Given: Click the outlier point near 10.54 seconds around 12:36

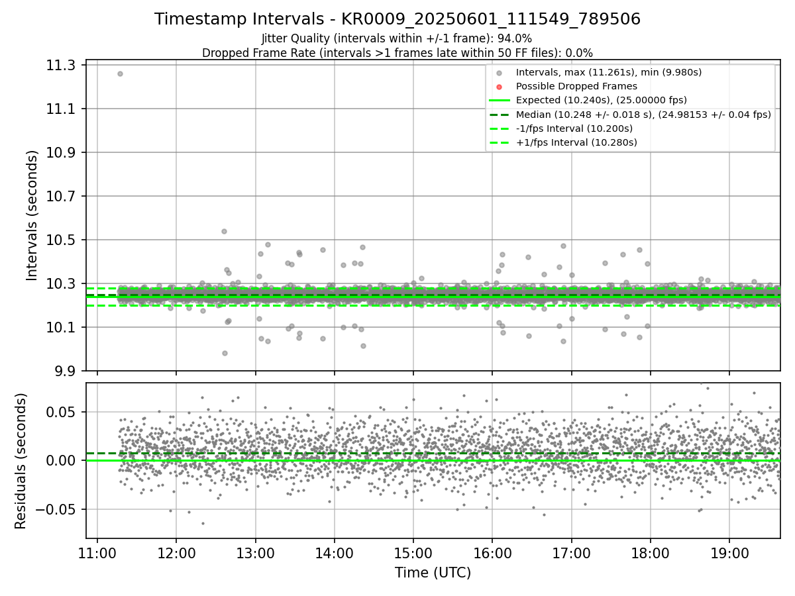Looking at the screenshot, I should coord(224,231).
